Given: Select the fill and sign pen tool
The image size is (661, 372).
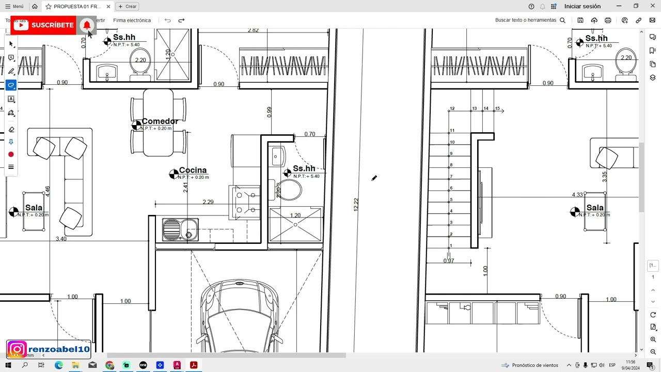Looking at the screenshot, I should (11, 113).
